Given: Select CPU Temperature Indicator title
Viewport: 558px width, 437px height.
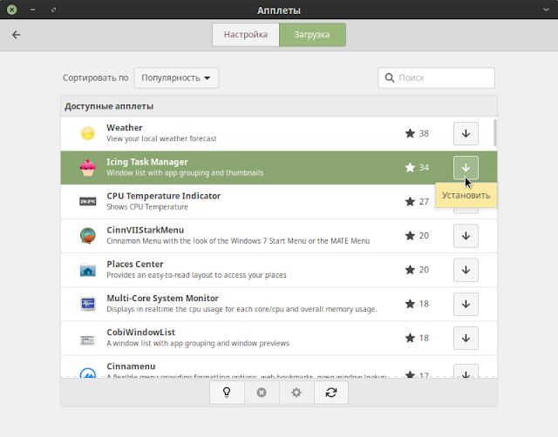Looking at the screenshot, I should 164,196.
